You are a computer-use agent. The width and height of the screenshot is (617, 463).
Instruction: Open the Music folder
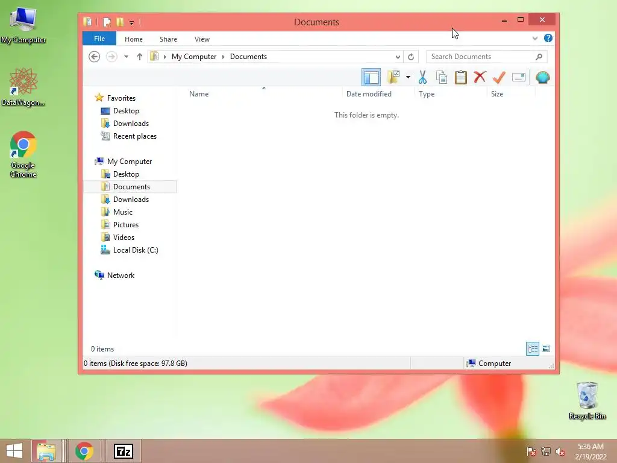coord(122,212)
